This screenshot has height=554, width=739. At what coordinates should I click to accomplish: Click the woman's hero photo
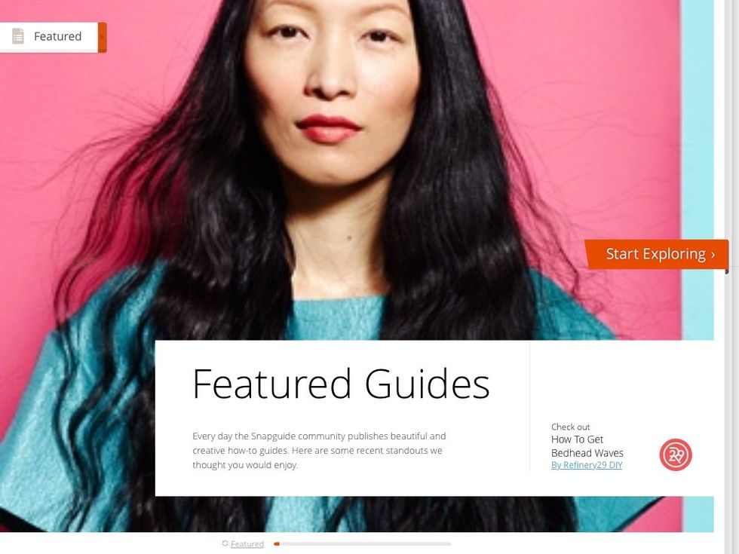pyautogui.click(x=341, y=170)
